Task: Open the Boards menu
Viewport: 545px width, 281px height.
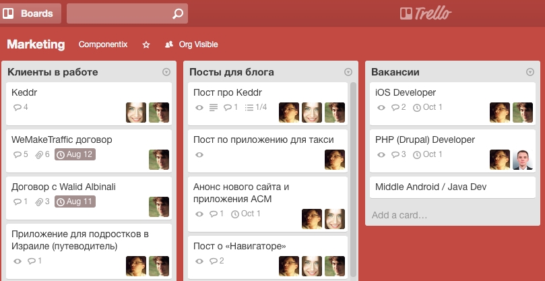Action: [x=30, y=13]
